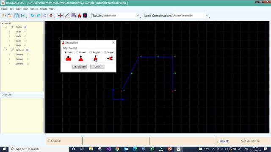The image size is (271, 152).
Task: Open Visual Studio from the taskbar
Action: (x=108, y=149)
